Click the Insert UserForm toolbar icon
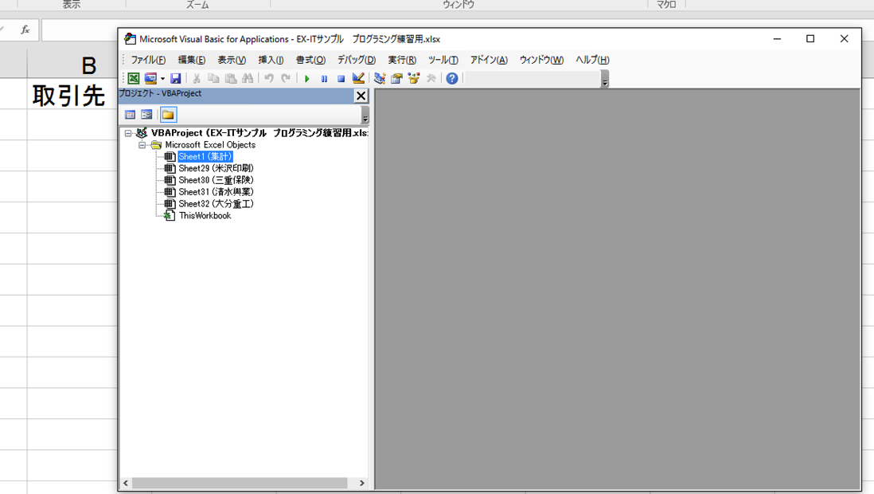This screenshot has height=494, width=874. 150,79
